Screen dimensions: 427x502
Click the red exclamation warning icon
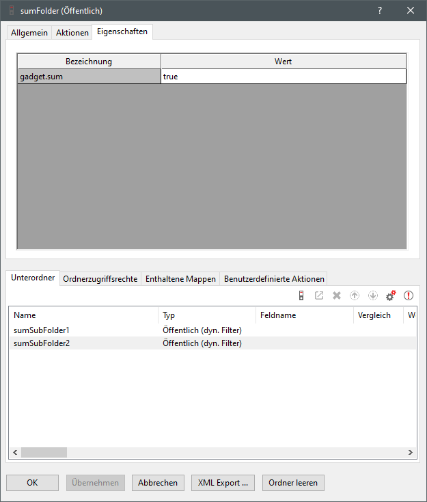point(409,295)
